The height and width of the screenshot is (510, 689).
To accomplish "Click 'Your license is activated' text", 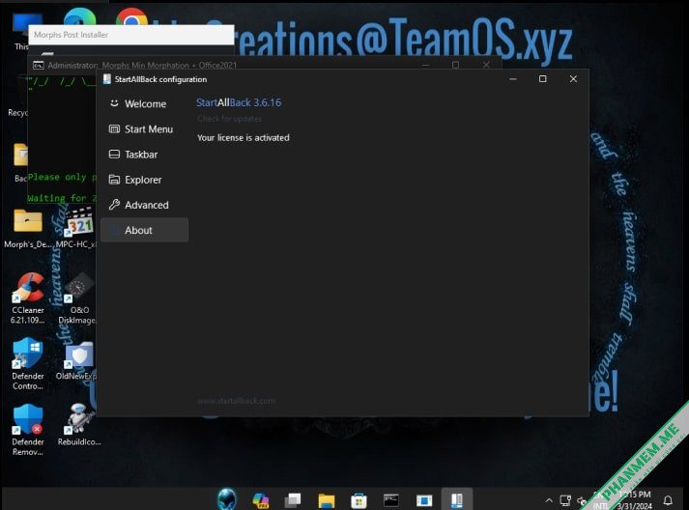I will 244,138.
